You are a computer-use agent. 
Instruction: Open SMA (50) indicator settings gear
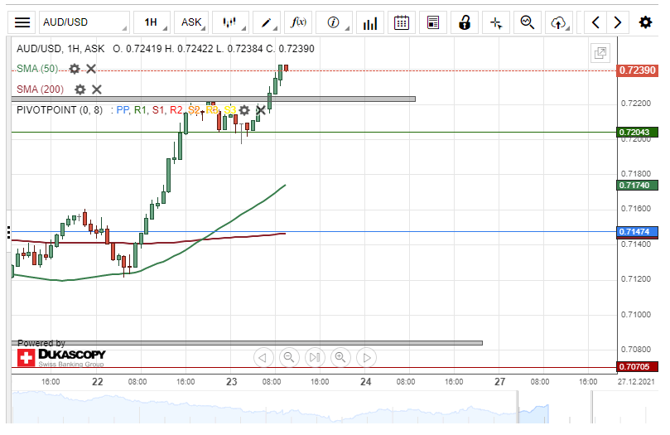pos(75,69)
